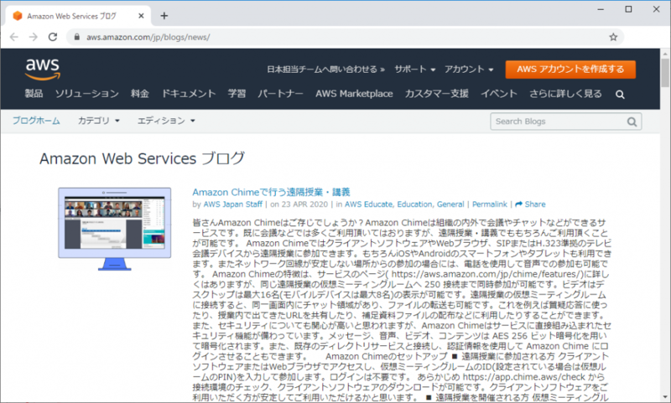The image size is (671, 403).
Task: Click the Permalink link
Action: pyautogui.click(x=490, y=204)
